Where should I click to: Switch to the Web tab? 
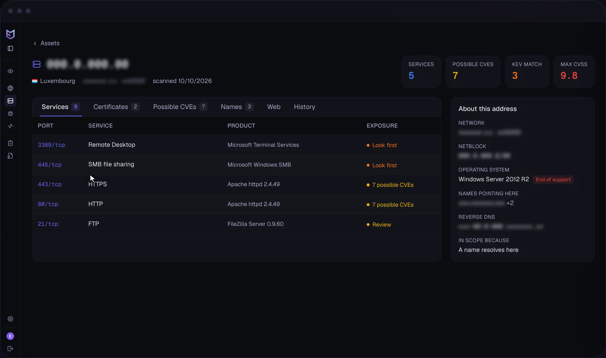(274, 107)
